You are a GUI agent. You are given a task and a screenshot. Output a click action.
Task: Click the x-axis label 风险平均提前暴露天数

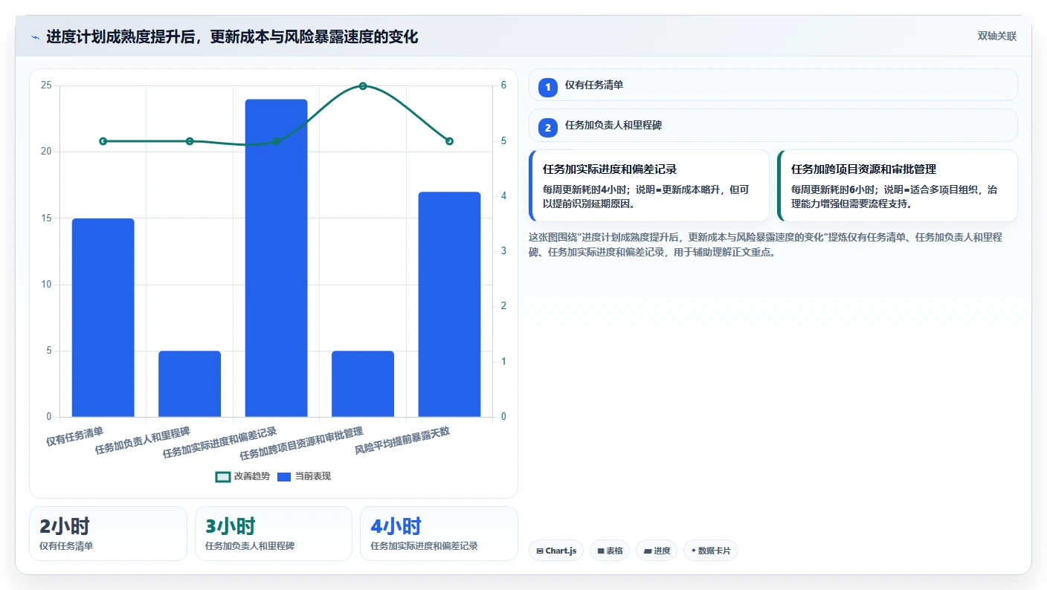pyautogui.click(x=402, y=441)
